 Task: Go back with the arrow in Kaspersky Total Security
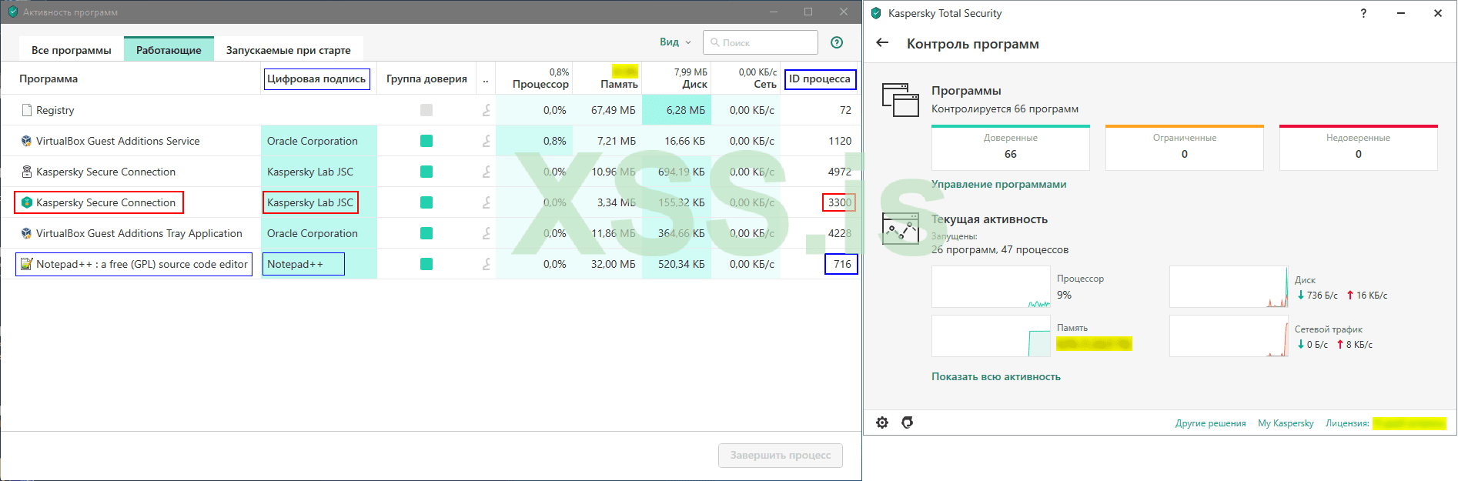(882, 43)
